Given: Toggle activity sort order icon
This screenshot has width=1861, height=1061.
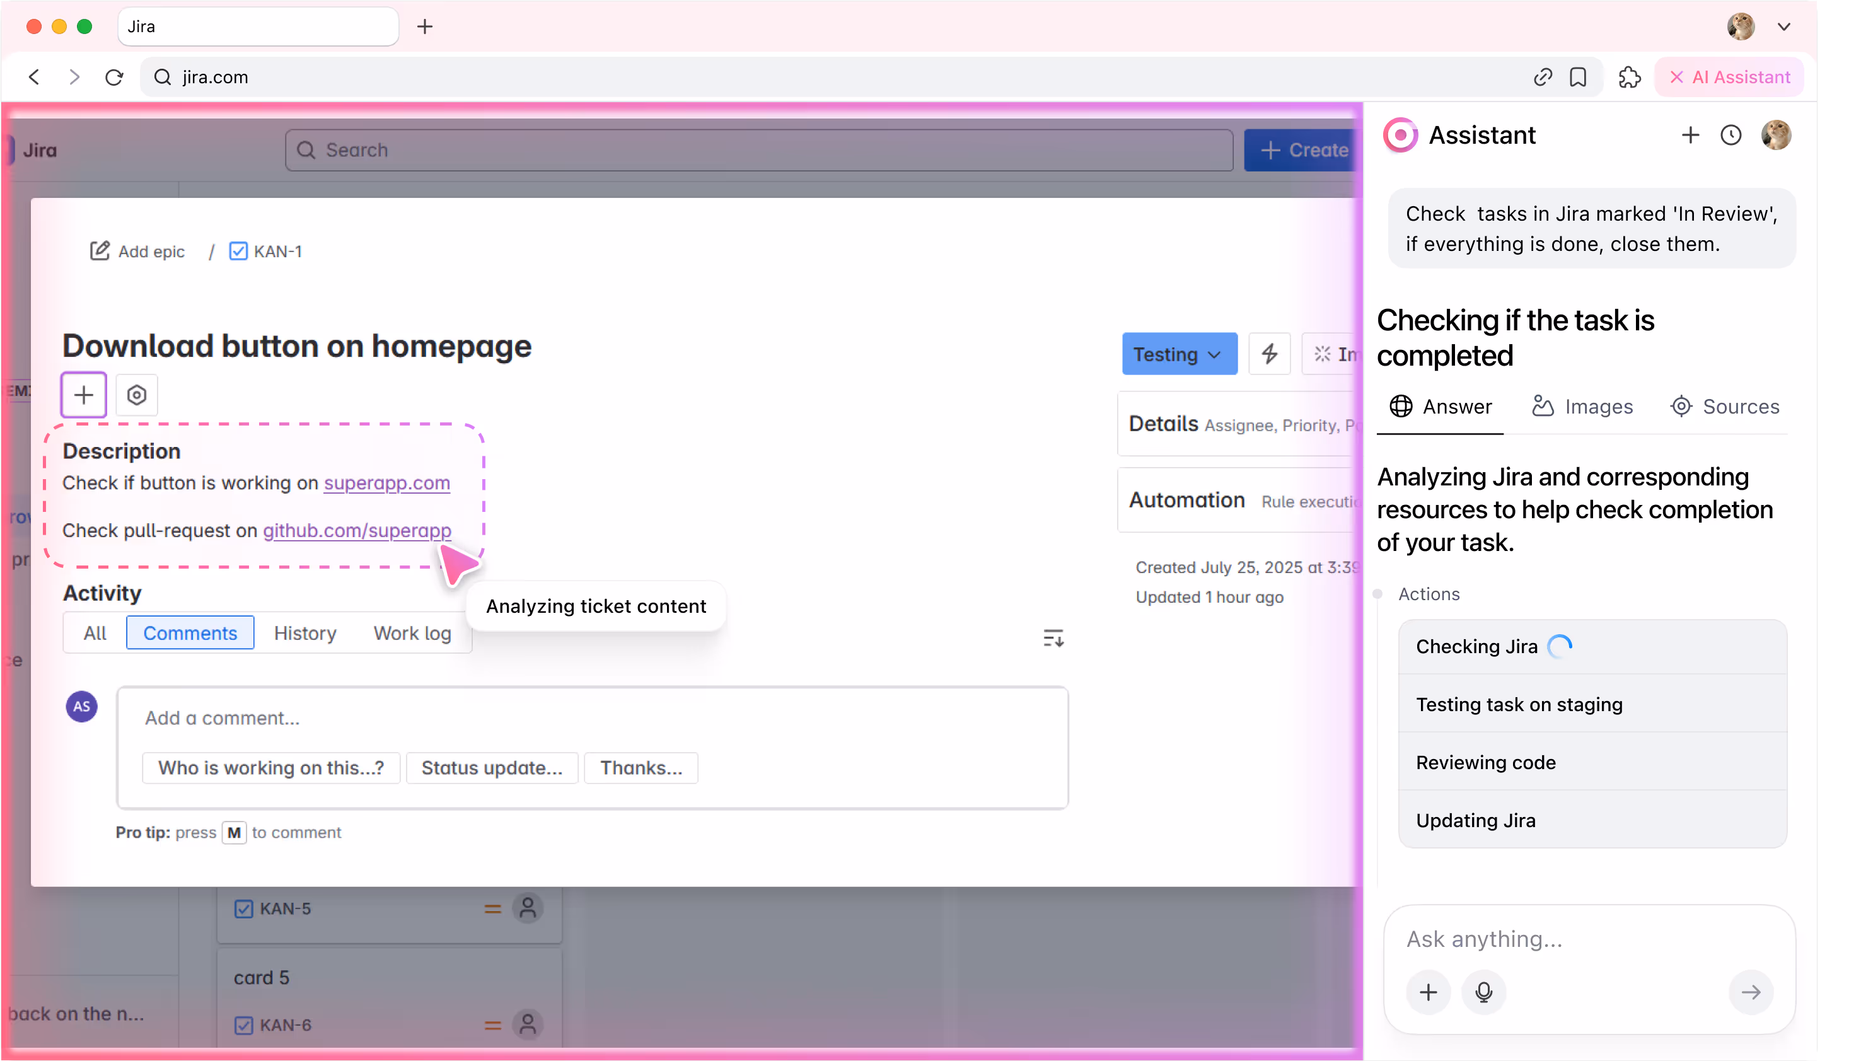Looking at the screenshot, I should coord(1053,639).
